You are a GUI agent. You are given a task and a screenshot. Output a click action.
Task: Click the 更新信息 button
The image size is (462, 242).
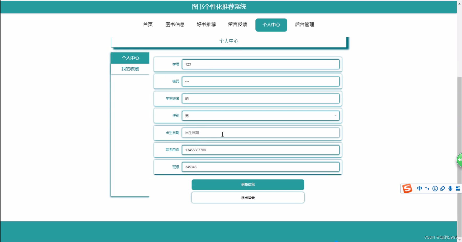248,185
